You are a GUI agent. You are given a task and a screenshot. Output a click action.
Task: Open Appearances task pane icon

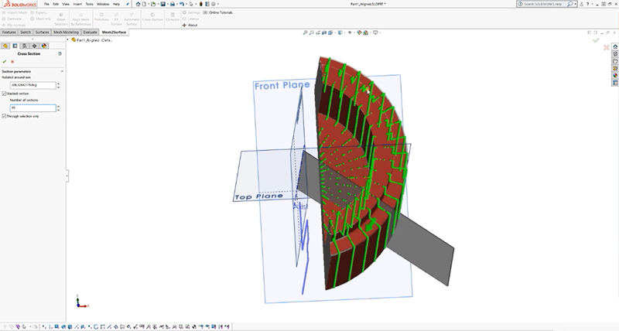coord(615,75)
